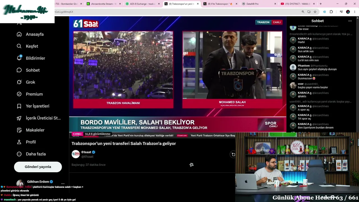
Task: Open Bildirimler bell icon with badge
Action: pos(19,58)
